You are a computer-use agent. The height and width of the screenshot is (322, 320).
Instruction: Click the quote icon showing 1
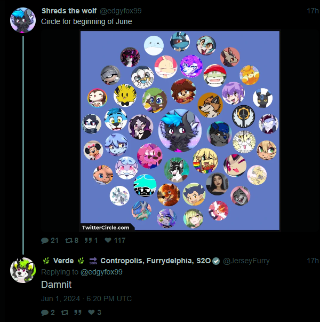point(91,240)
